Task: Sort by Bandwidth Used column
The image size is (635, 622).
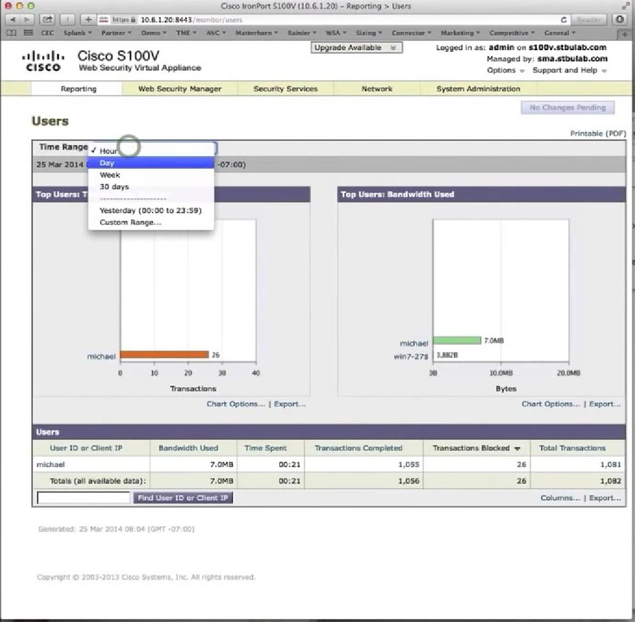Action: point(188,448)
